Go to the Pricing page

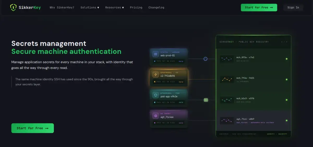[x=136, y=8]
